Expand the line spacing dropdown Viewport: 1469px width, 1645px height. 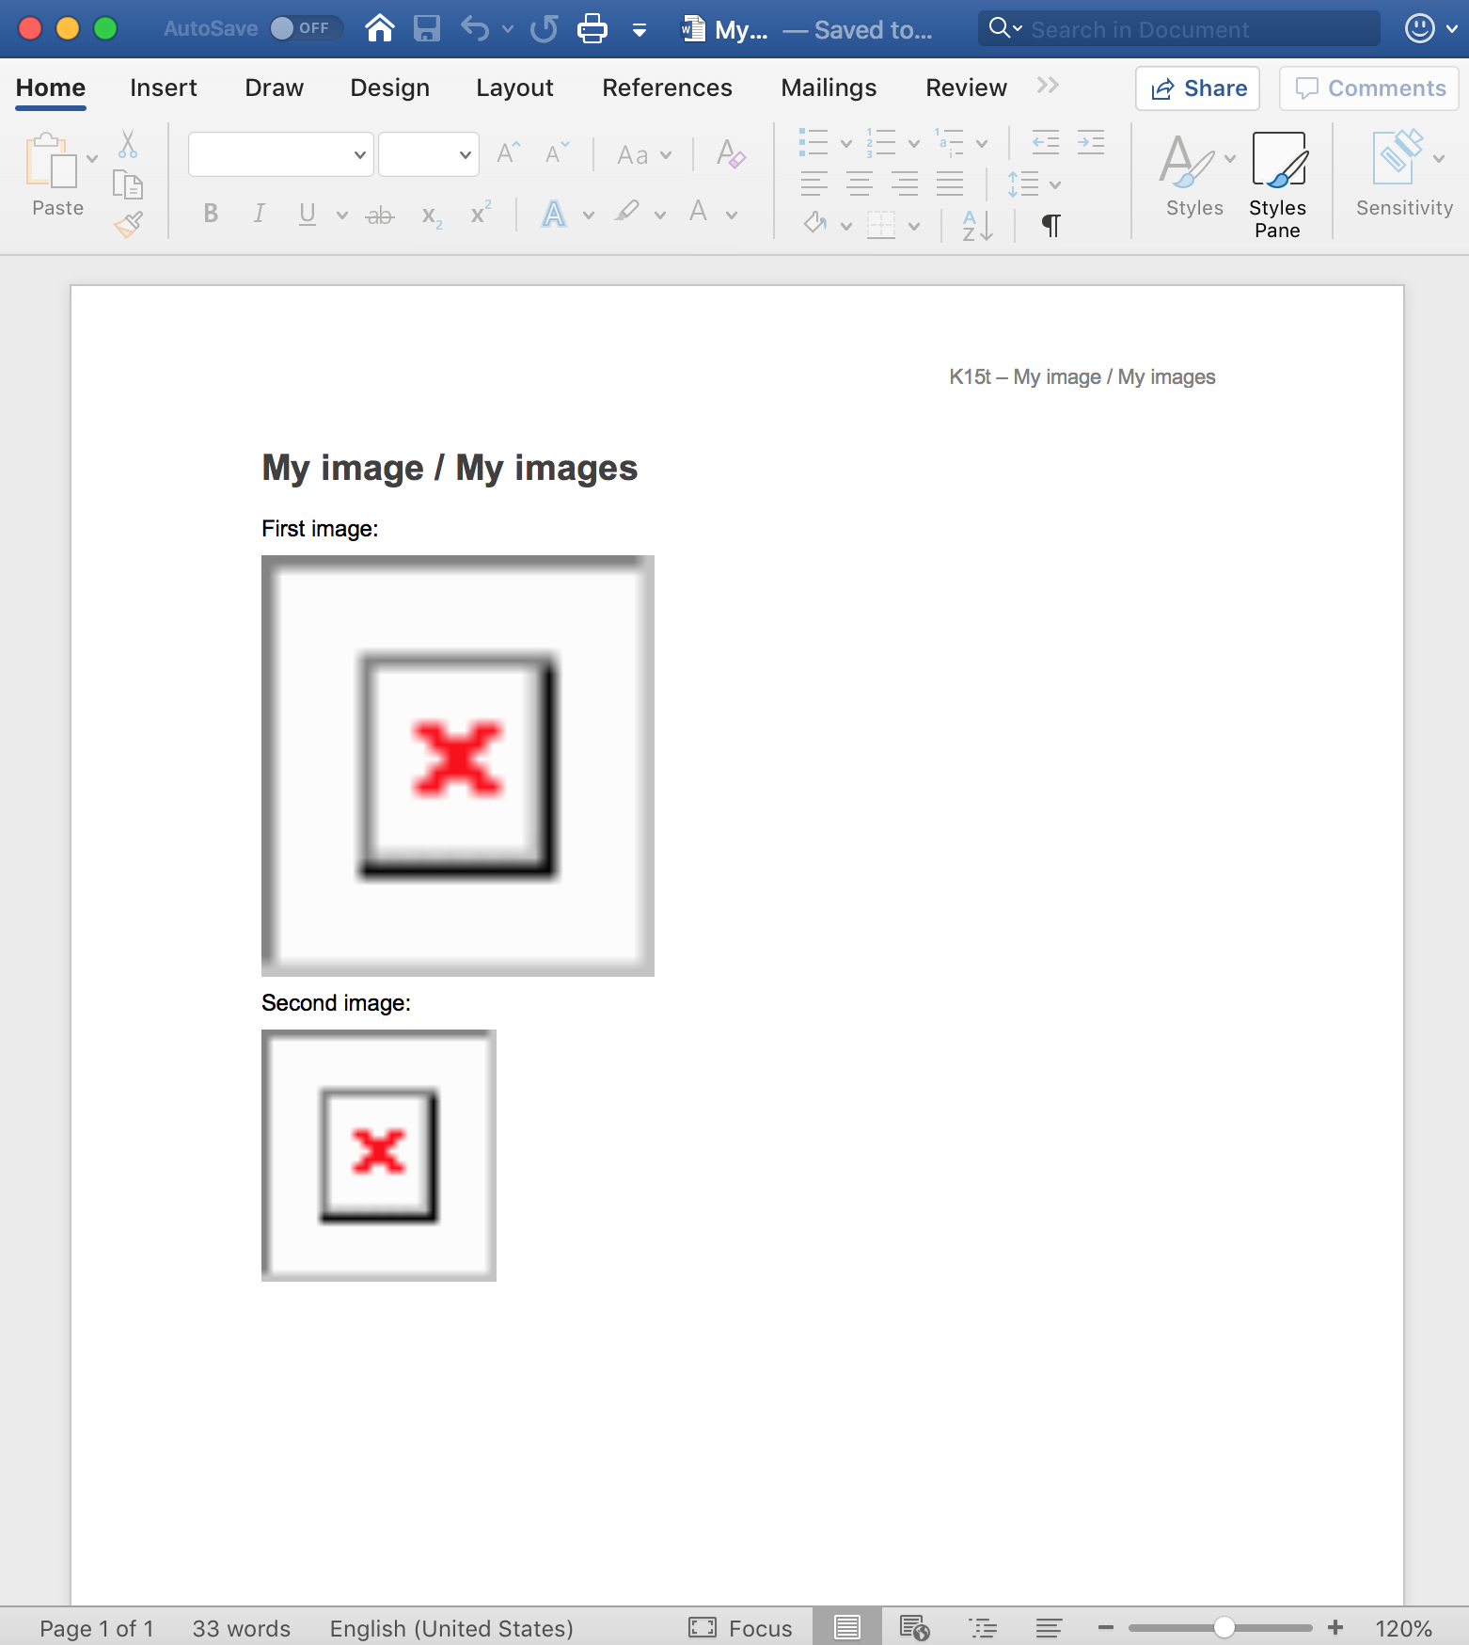click(1055, 184)
